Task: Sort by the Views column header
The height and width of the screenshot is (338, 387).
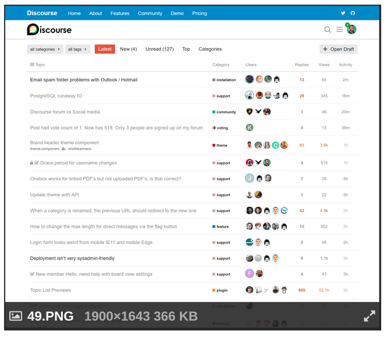Action: (324, 64)
